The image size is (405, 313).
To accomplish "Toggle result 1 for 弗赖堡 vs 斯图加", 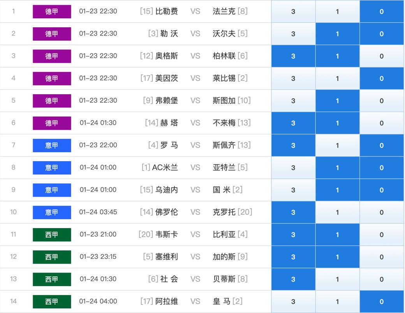I will click(x=337, y=101).
